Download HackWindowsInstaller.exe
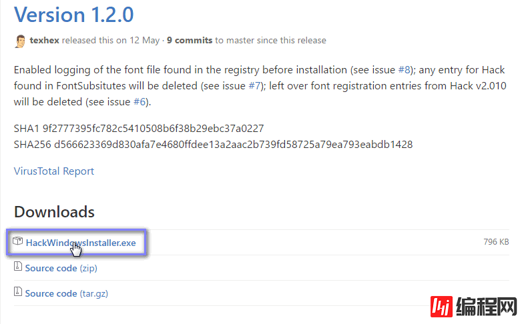 coord(81,243)
